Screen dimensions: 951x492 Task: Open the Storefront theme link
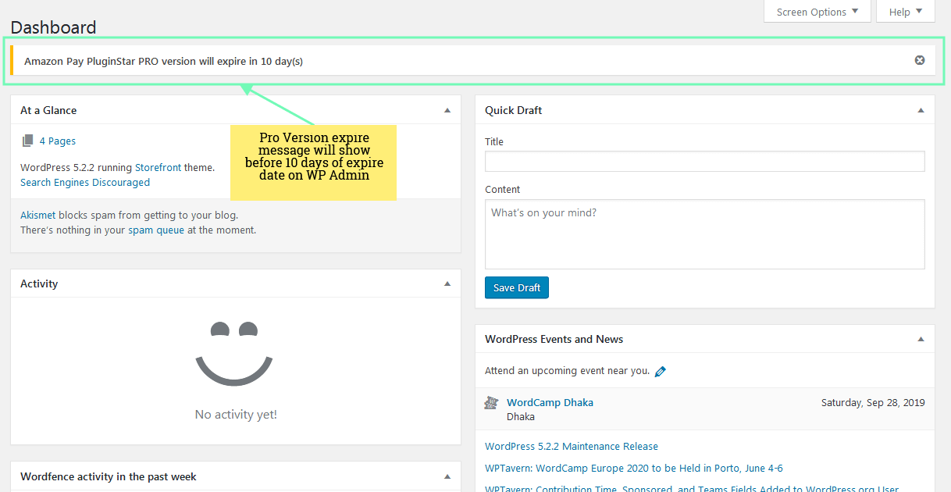(x=158, y=167)
